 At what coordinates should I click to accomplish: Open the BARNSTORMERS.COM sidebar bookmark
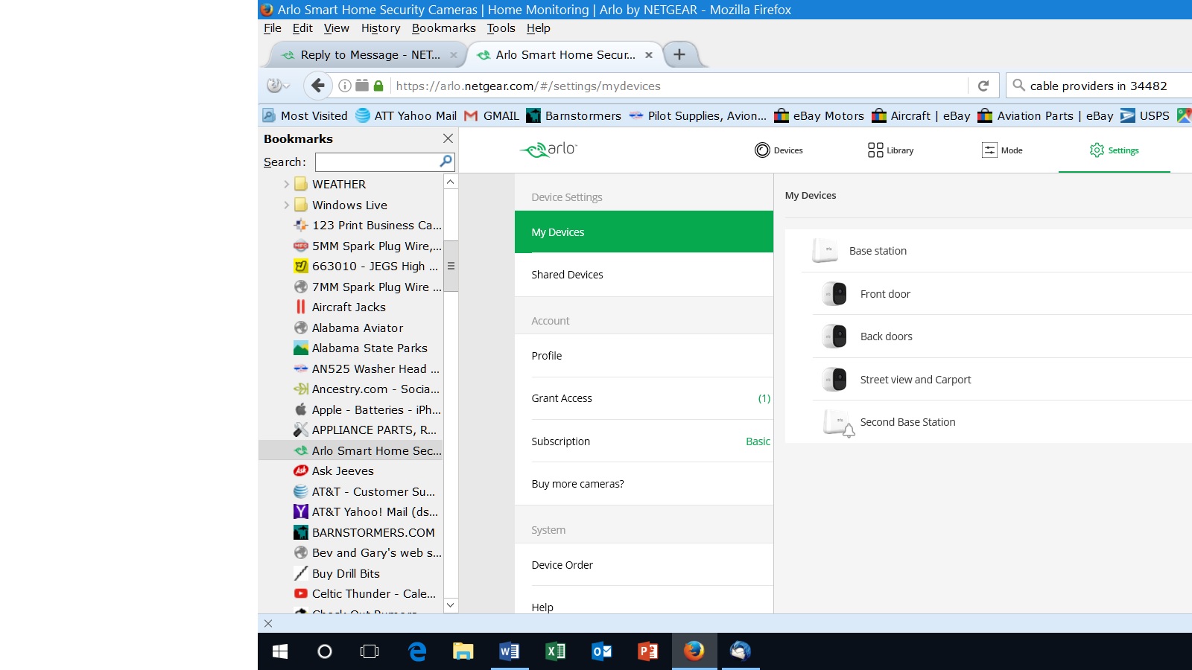coord(364,533)
